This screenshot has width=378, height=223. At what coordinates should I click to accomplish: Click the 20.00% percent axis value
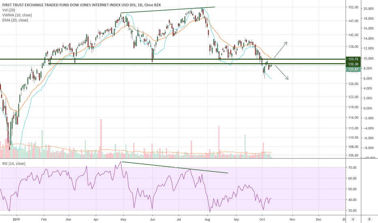click(369, 9)
